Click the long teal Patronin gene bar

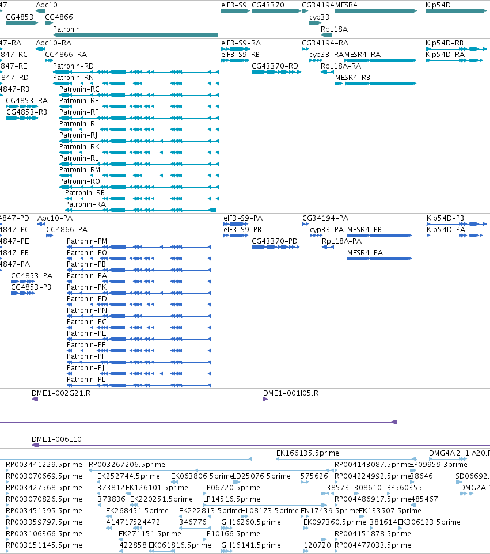pos(136,35)
